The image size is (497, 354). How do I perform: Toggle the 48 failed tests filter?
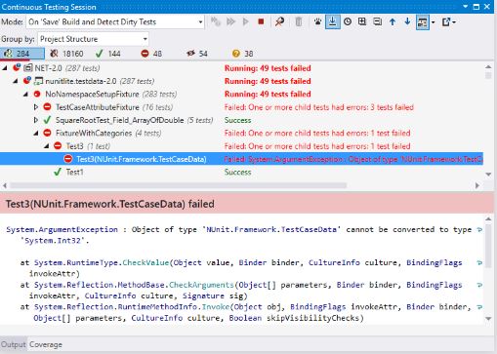(x=151, y=54)
